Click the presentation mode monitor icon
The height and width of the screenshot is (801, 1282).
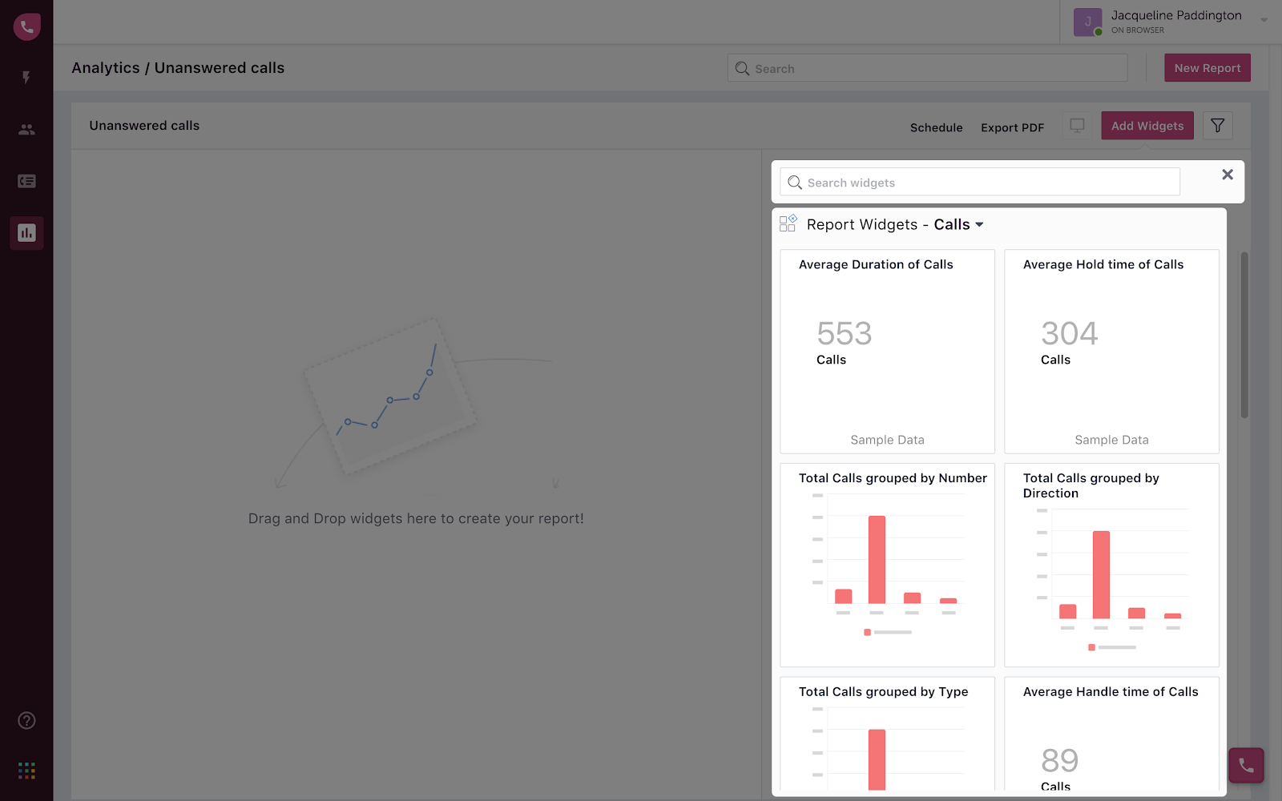click(x=1078, y=126)
